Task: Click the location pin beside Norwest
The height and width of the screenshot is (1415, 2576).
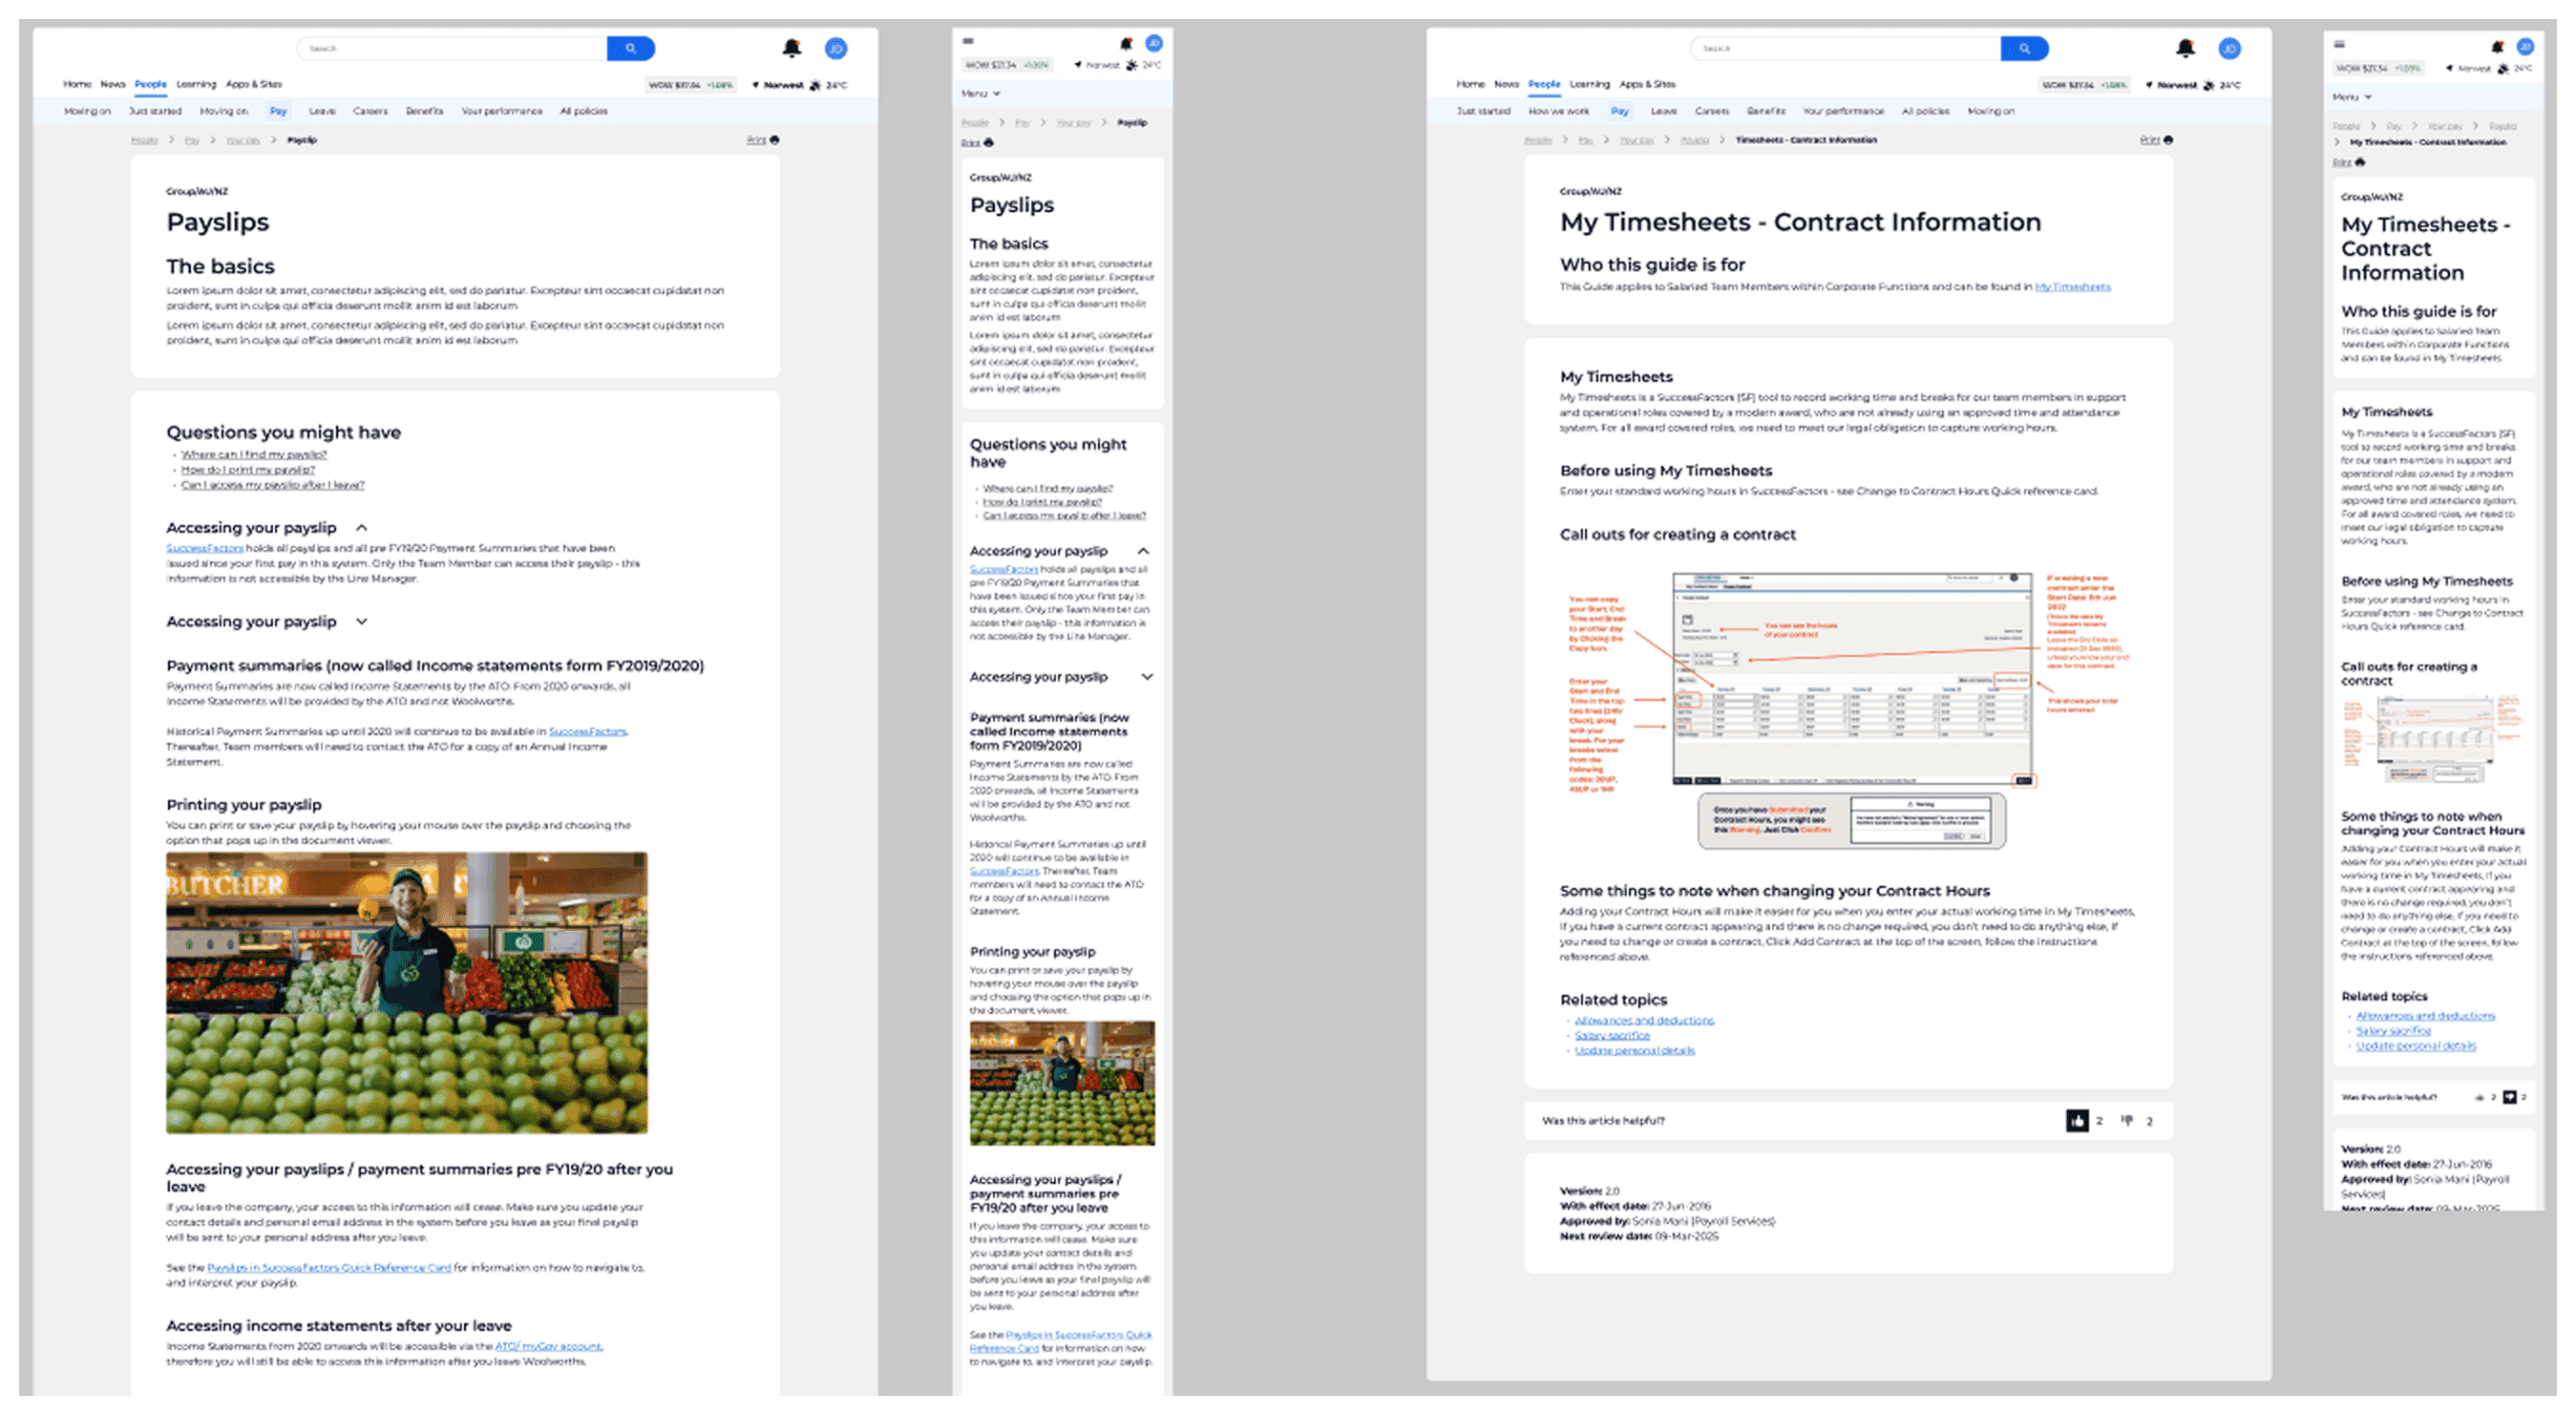Action: [757, 85]
